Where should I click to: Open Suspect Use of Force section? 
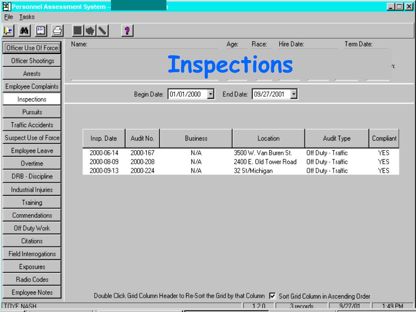pyautogui.click(x=32, y=138)
